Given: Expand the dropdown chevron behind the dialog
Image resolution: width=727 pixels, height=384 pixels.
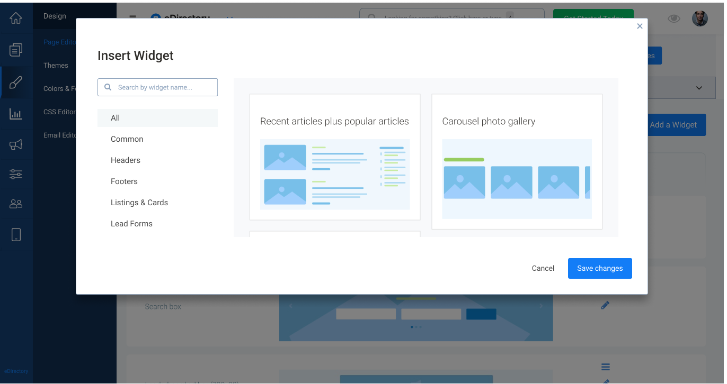Looking at the screenshot, I should click(698, 88).
